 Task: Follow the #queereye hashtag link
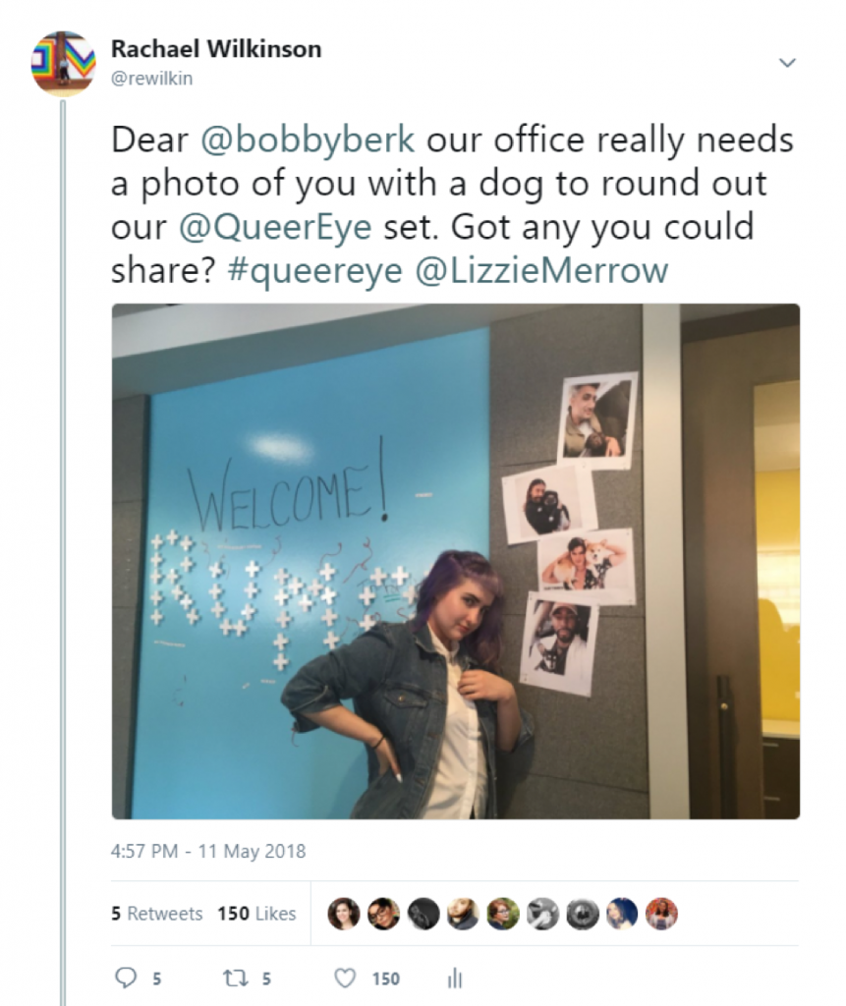point(314,271)
